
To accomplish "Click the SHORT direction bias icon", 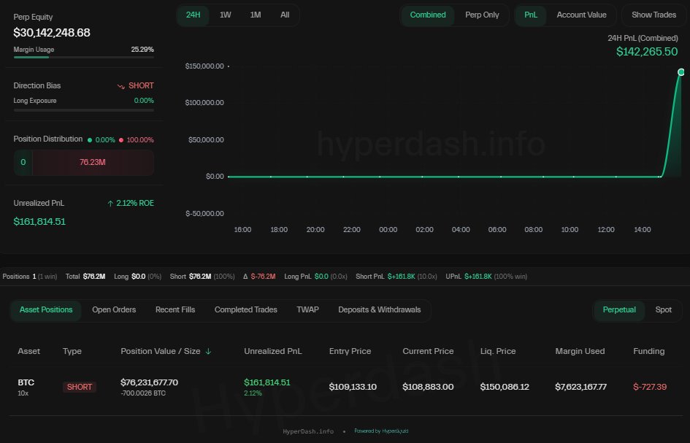I will pos(121,86).
